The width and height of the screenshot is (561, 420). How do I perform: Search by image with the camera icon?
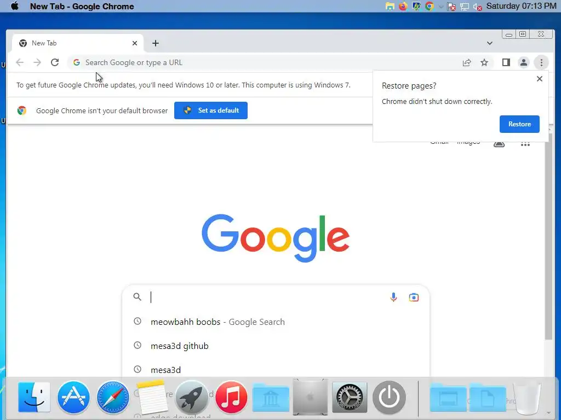414,297
